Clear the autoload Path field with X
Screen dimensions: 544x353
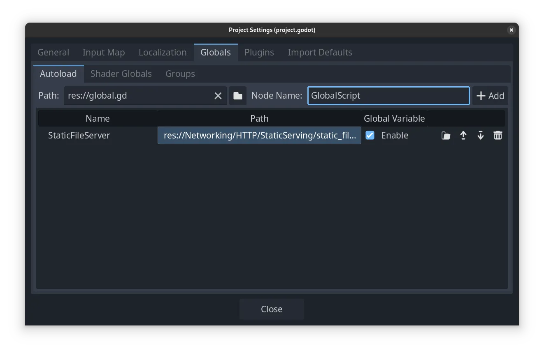[218, 96]
